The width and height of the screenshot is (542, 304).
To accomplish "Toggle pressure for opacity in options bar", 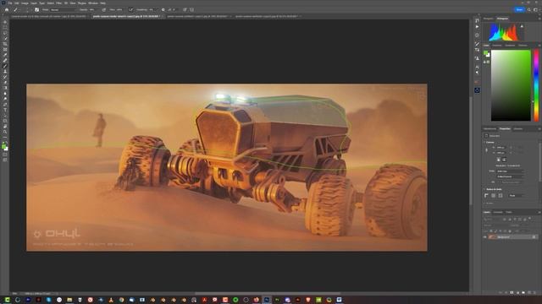I will coord(103,9).
